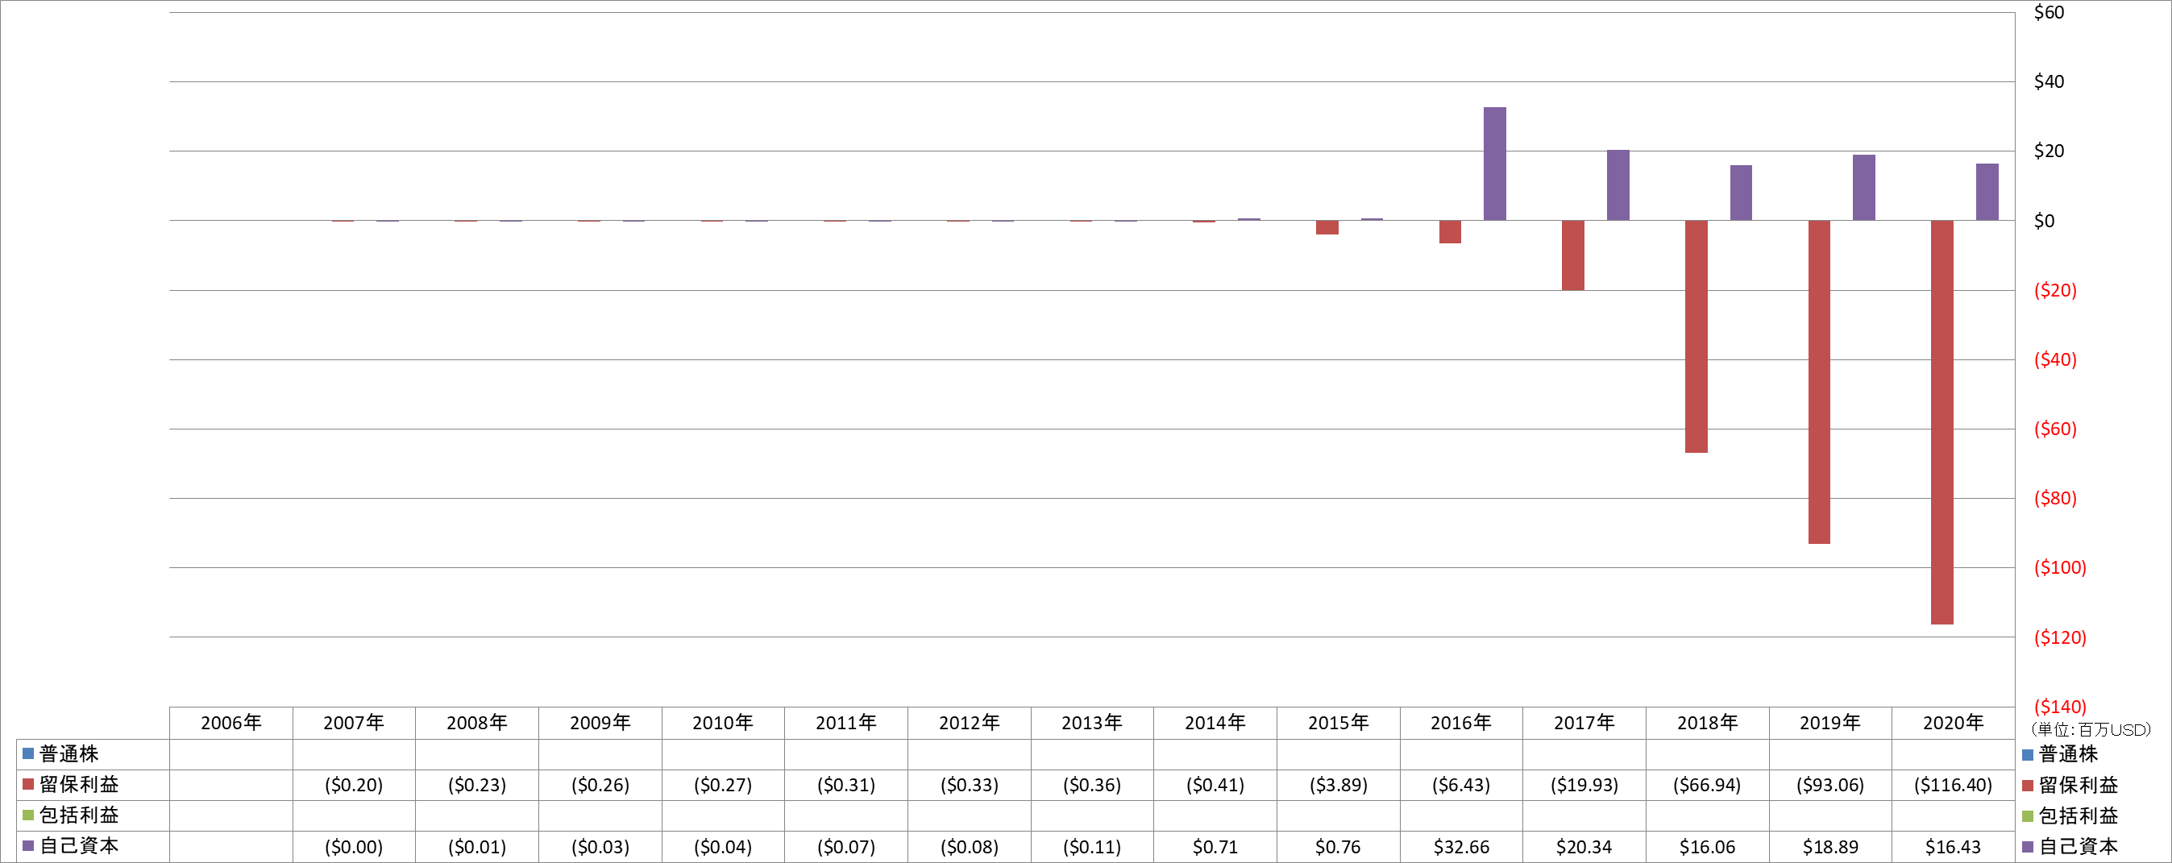Select the 2018年 column header
Image resolution: width=2172 pixels, height=863 pixels.
click(1709, 723)
